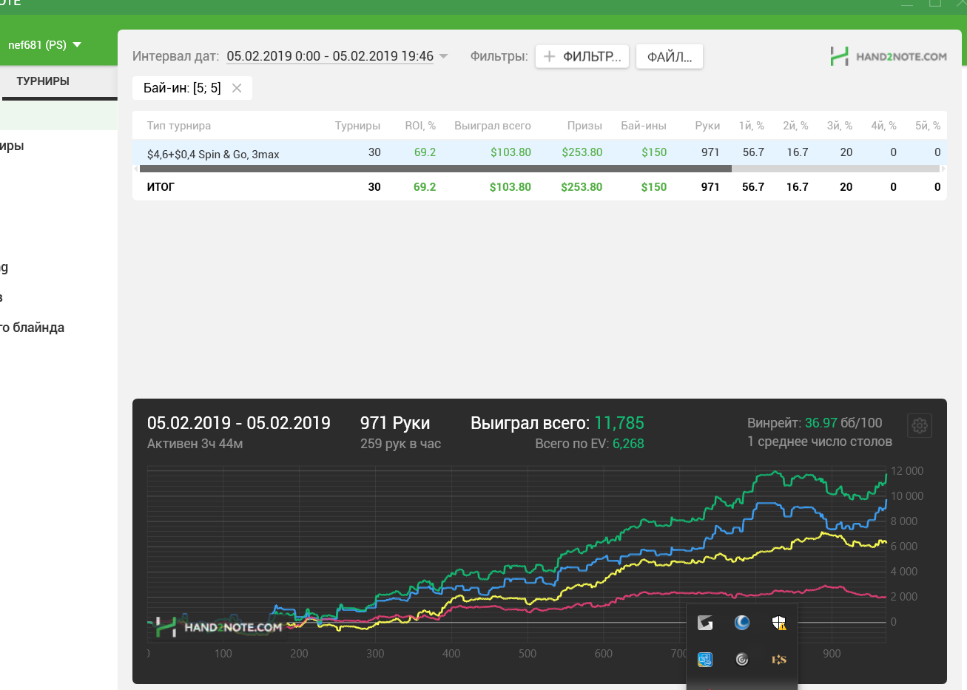Sort by 1й, % column header

(752, 126)
